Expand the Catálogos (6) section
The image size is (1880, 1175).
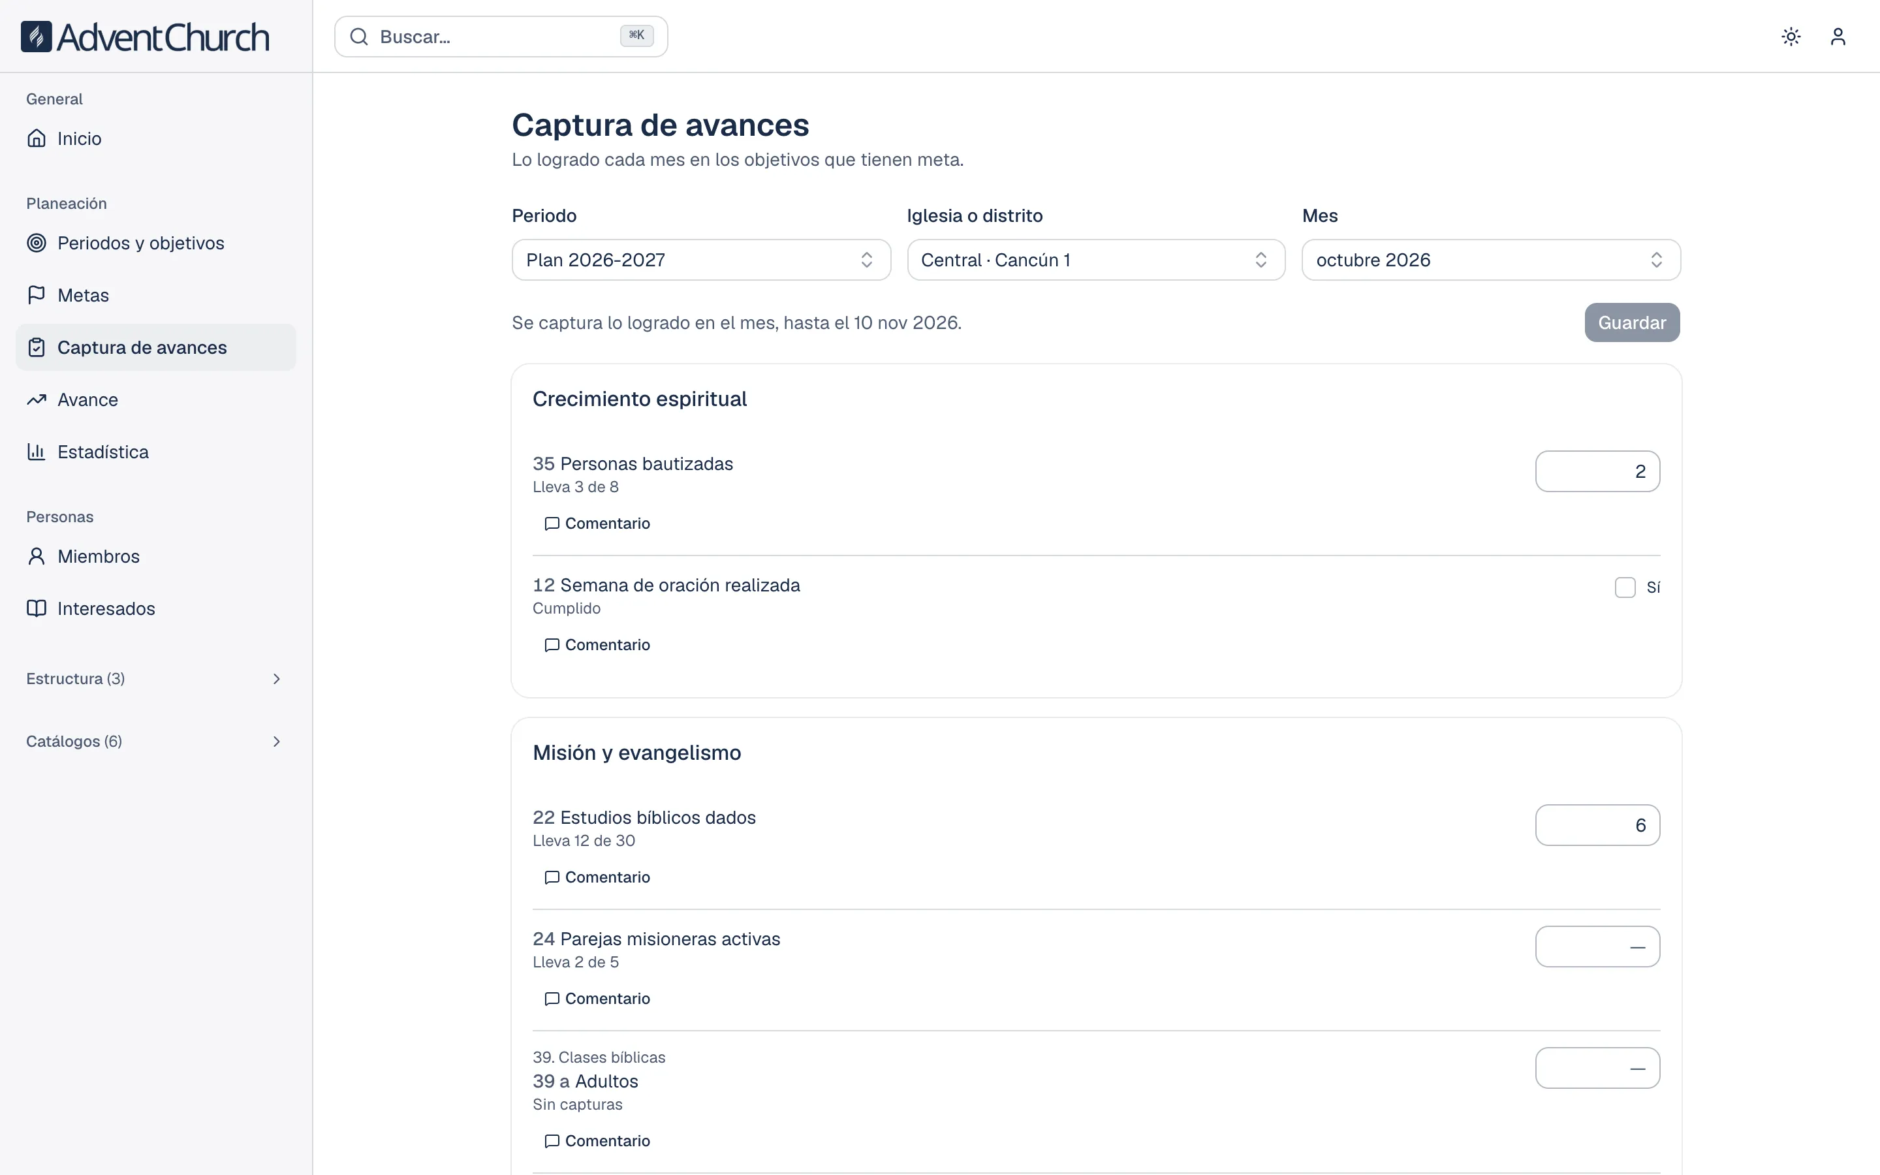[155, 742]
